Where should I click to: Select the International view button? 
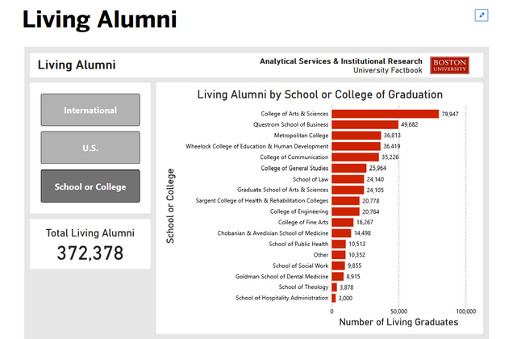click(90, 110)
